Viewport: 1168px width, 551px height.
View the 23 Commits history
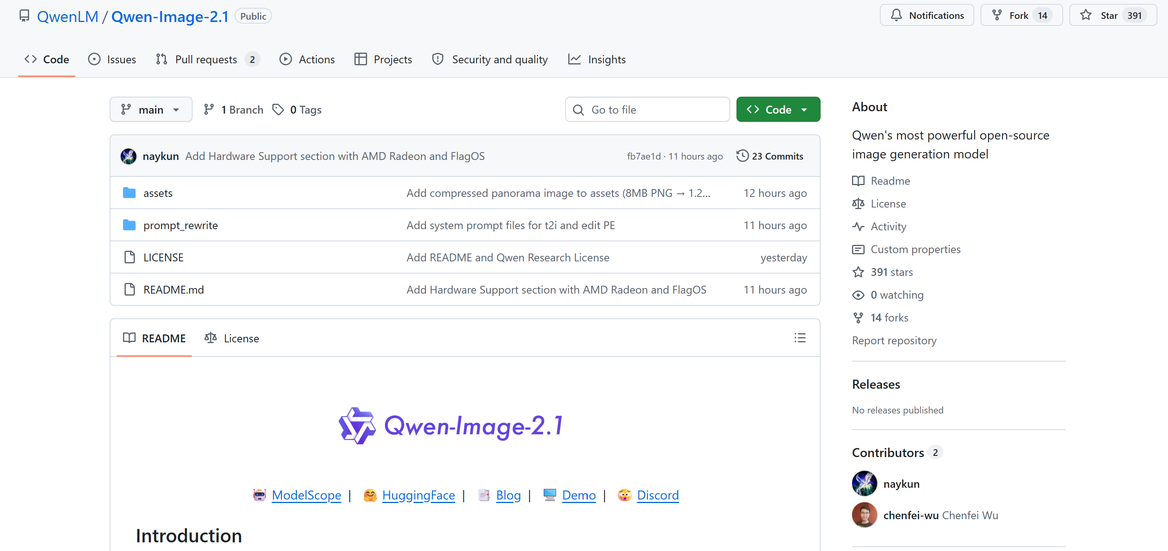770,156
